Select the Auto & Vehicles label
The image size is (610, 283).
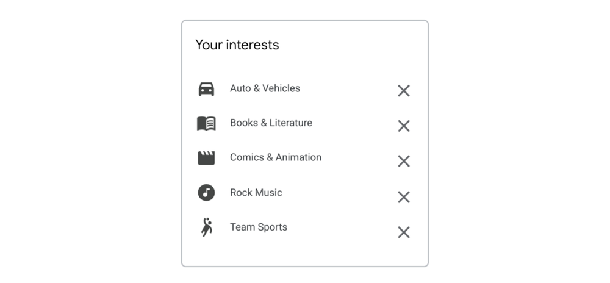(x=265, y=88)
